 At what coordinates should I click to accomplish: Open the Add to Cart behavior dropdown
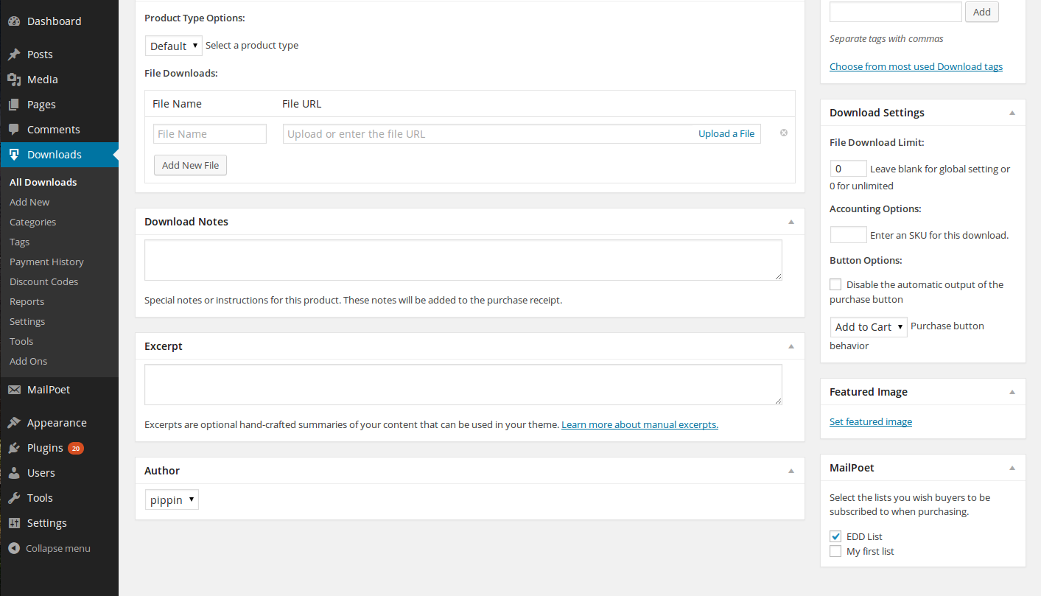coord(869,327)
